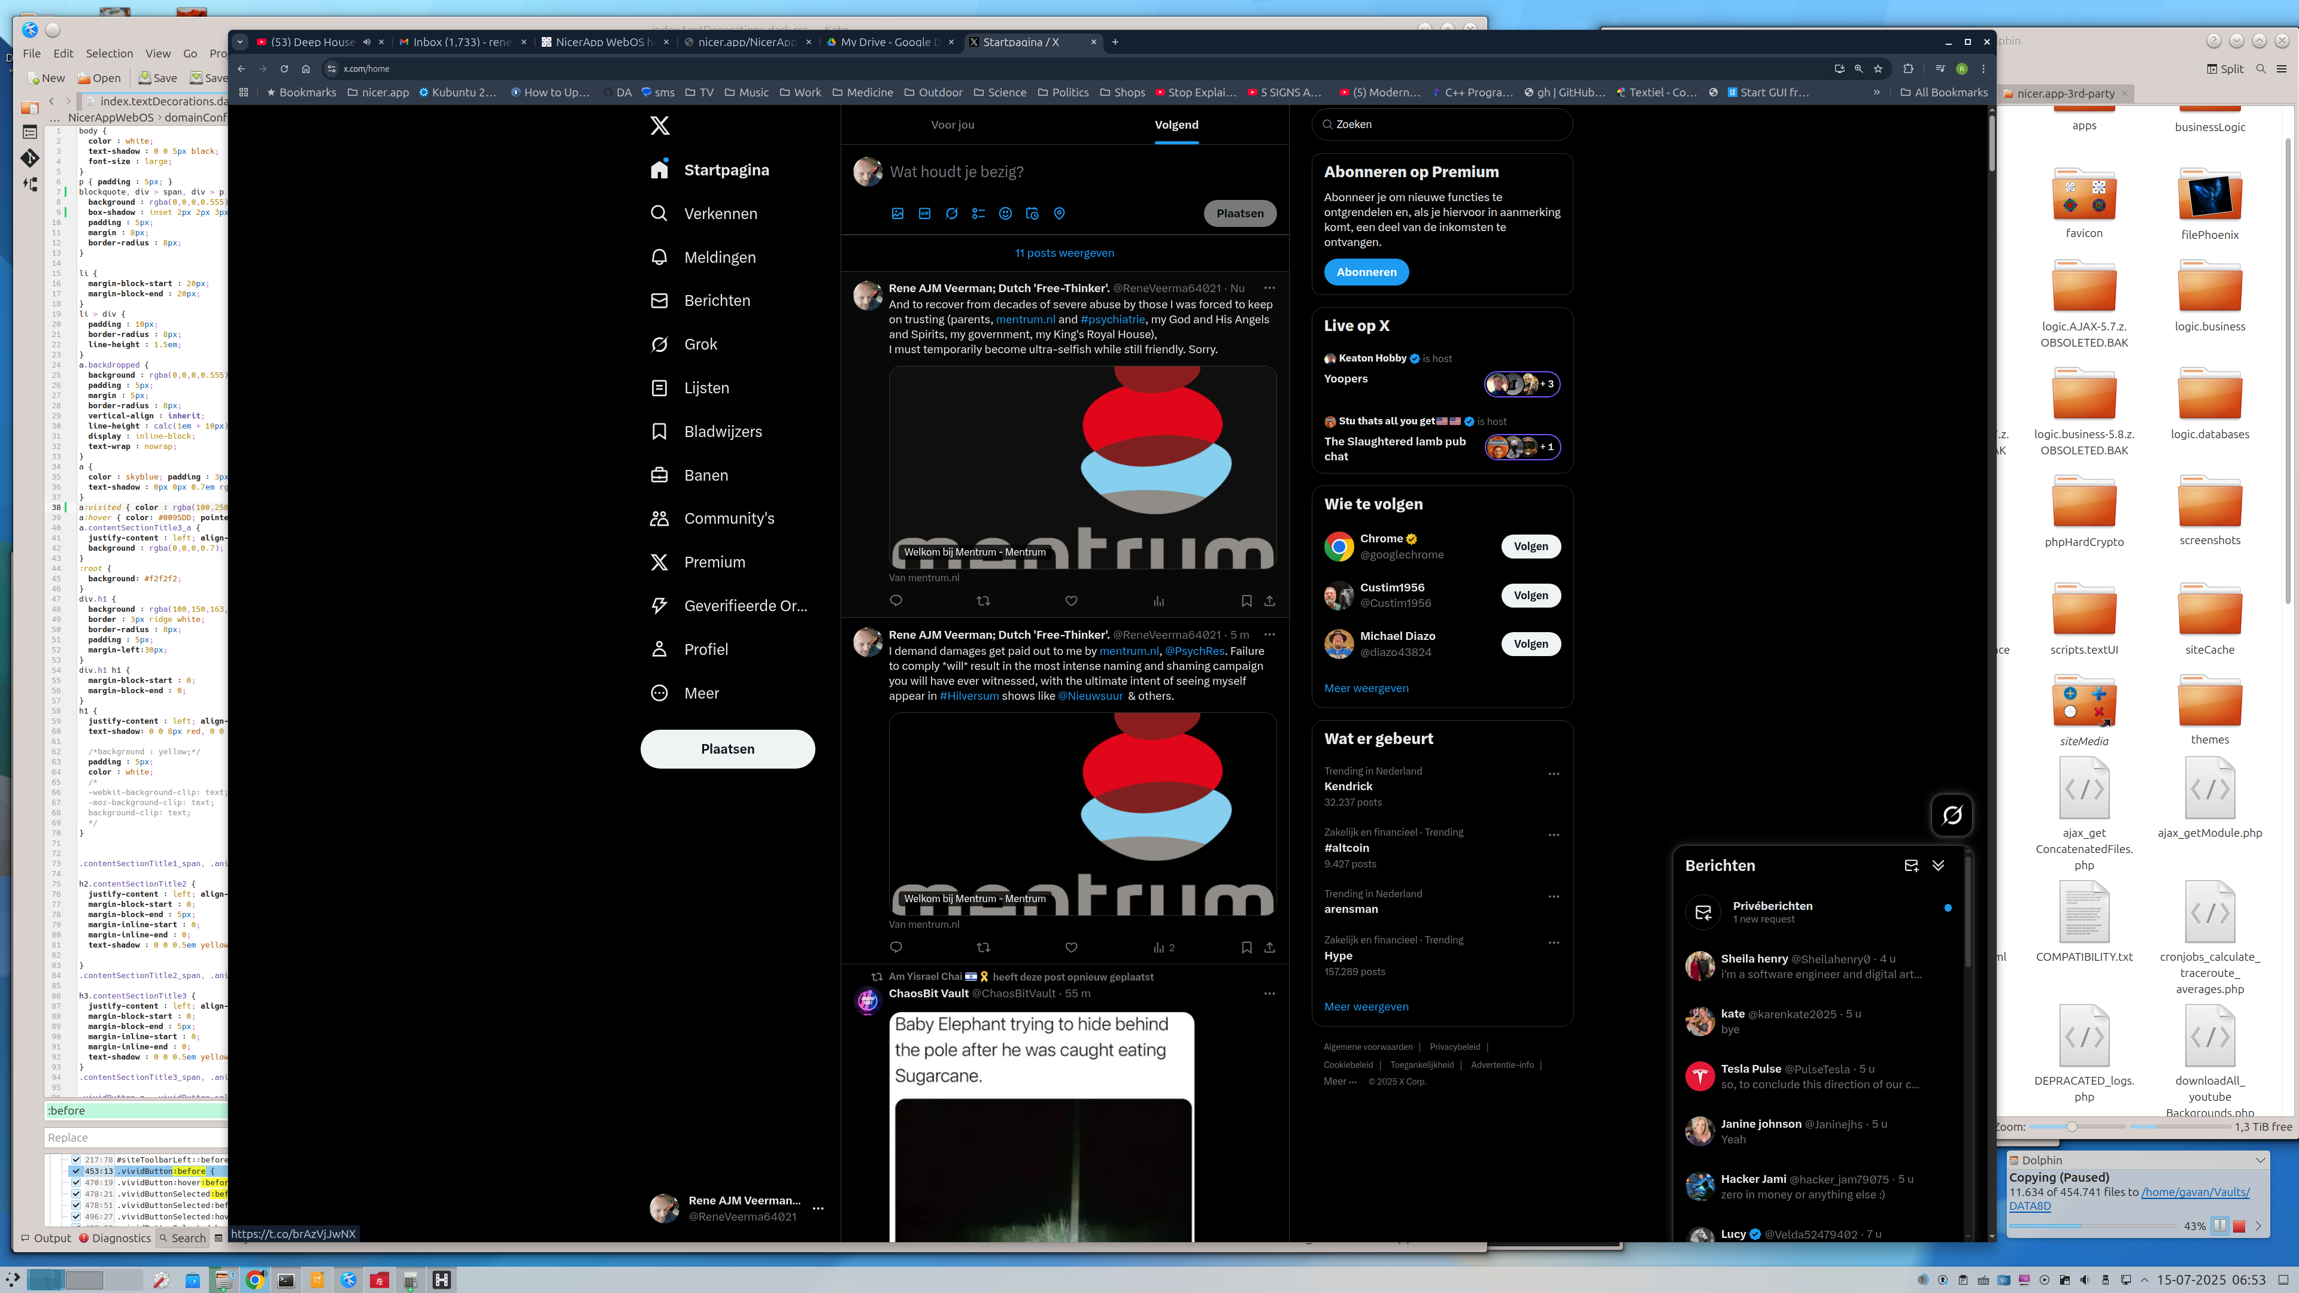Open more options on Kendrick trend
Screen dimensions: 2299x1293
[1554, 775]
